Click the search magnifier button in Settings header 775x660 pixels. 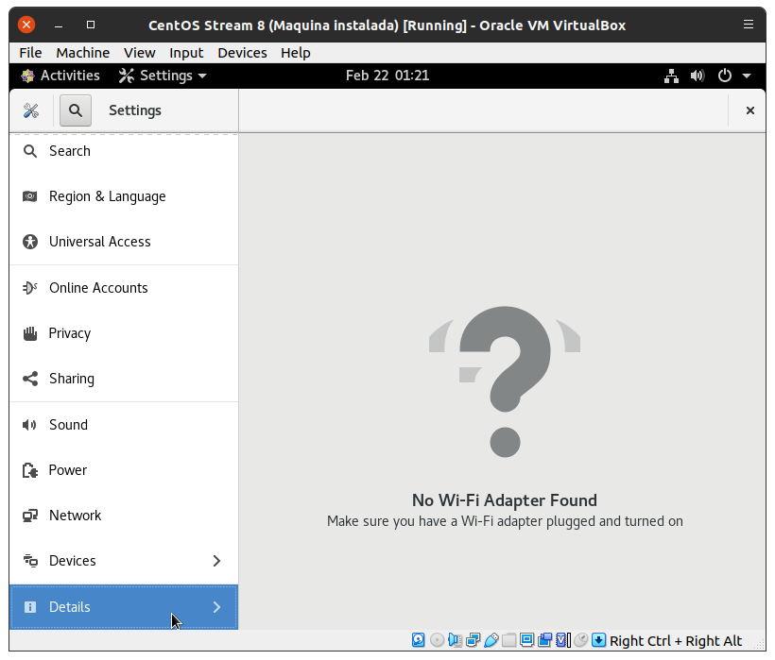point(76,110)
